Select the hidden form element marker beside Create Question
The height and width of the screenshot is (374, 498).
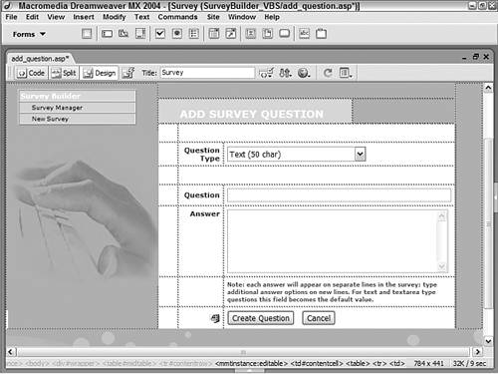(x=215, y=318)
